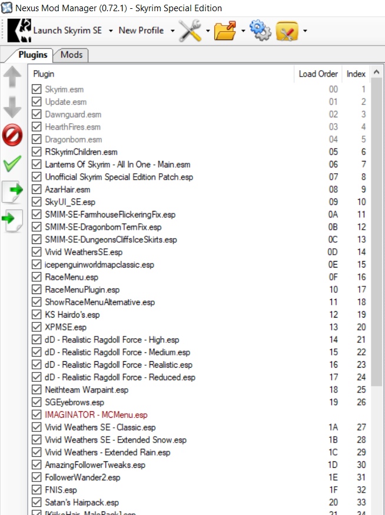Toggle XPMSE.esp checkbox
Screen dimensions: 385x515
(x=36, y=327)
